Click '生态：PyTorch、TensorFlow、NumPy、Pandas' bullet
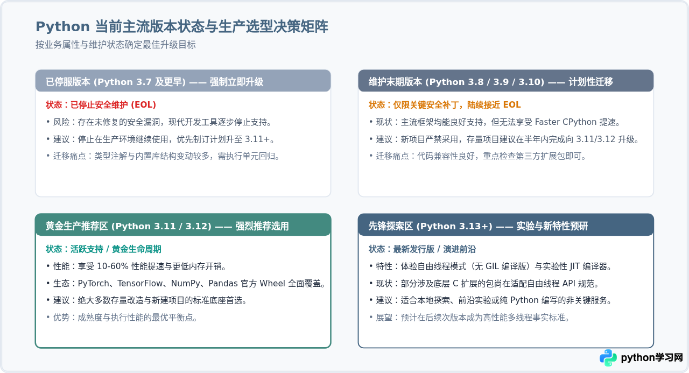 [186, 284]
